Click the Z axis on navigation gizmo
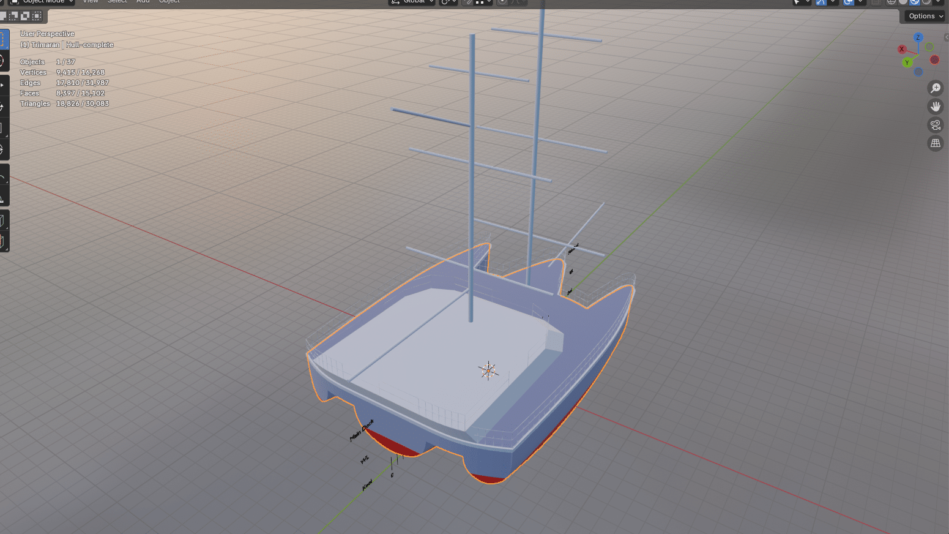 pos(918,37)
